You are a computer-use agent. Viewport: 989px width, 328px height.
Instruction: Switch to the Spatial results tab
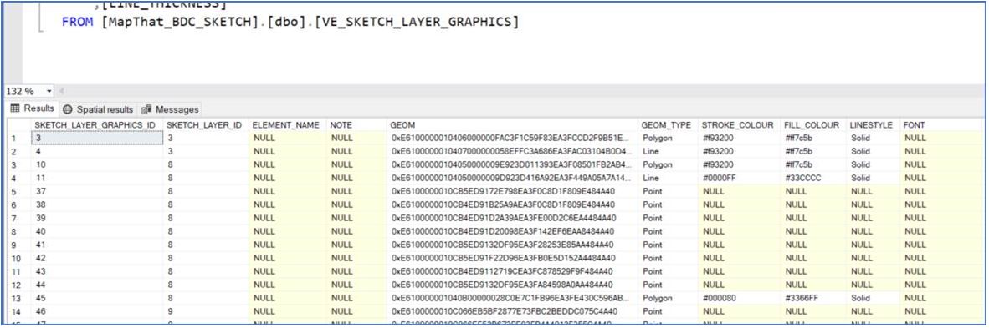point(98,108)
